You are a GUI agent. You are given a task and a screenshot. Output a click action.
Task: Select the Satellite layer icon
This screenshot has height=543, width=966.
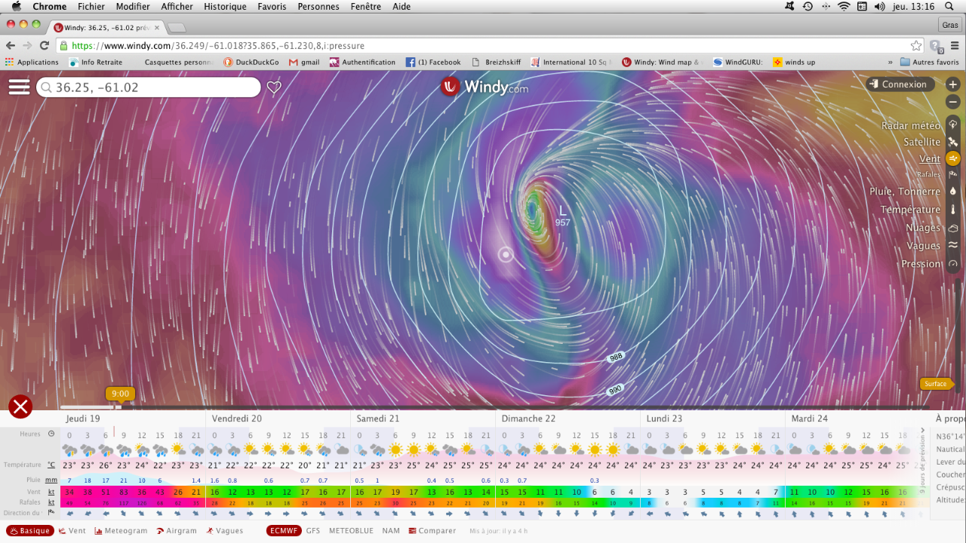[953, 142]
